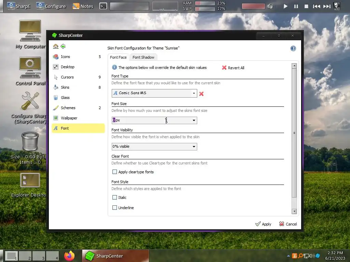Screen dimensions: 350x262
Task: Click the CPU graph in top bar
Action: (x=165, y=6)
